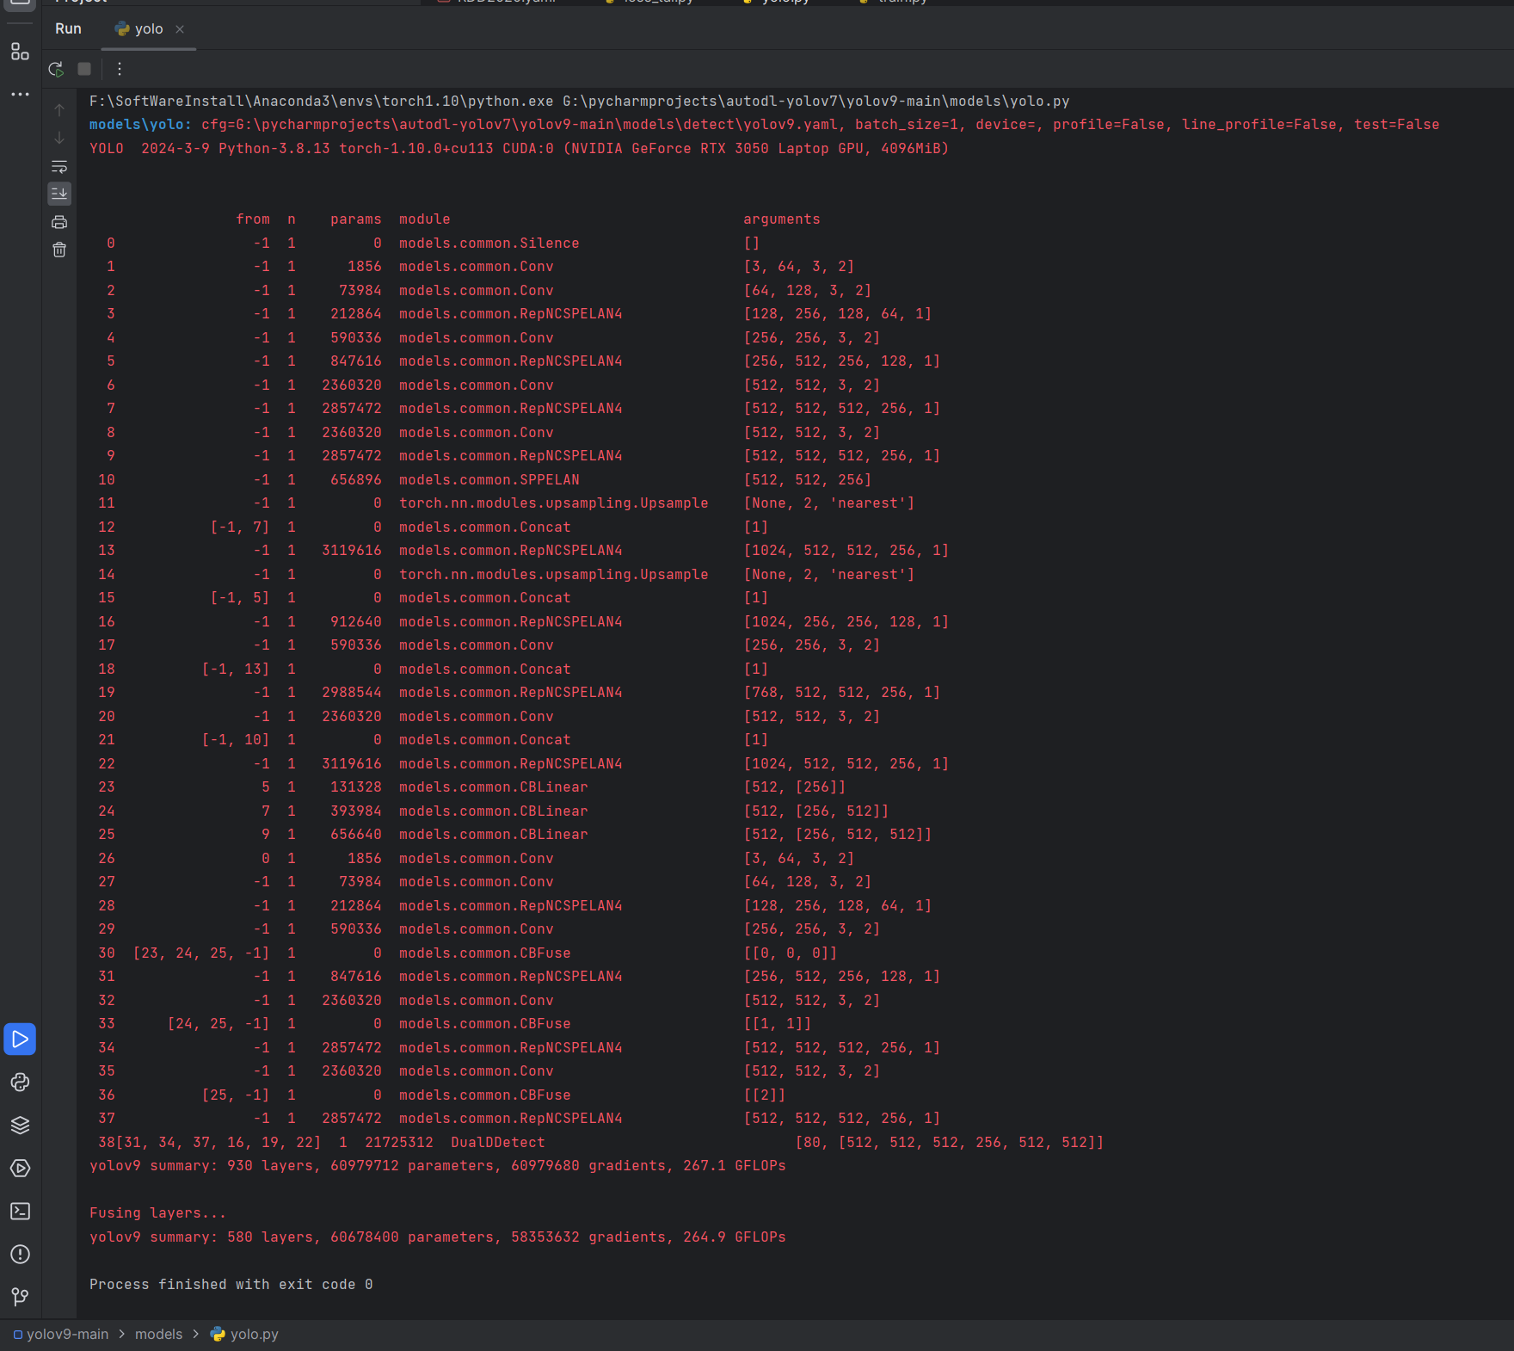This screenshot has width=1514, height=1351.
Task: Click yolo.py in breadcrumb bar
Action: coord(245,1334)
